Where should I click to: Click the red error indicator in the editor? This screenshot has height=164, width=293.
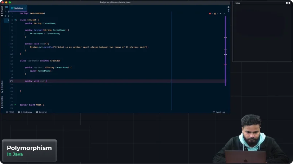pyautogui.click(x=211, y=13)
